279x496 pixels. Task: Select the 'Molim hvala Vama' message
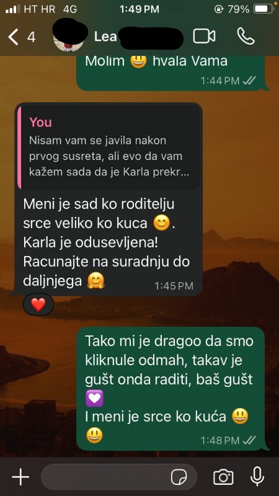tap(172, 73)
